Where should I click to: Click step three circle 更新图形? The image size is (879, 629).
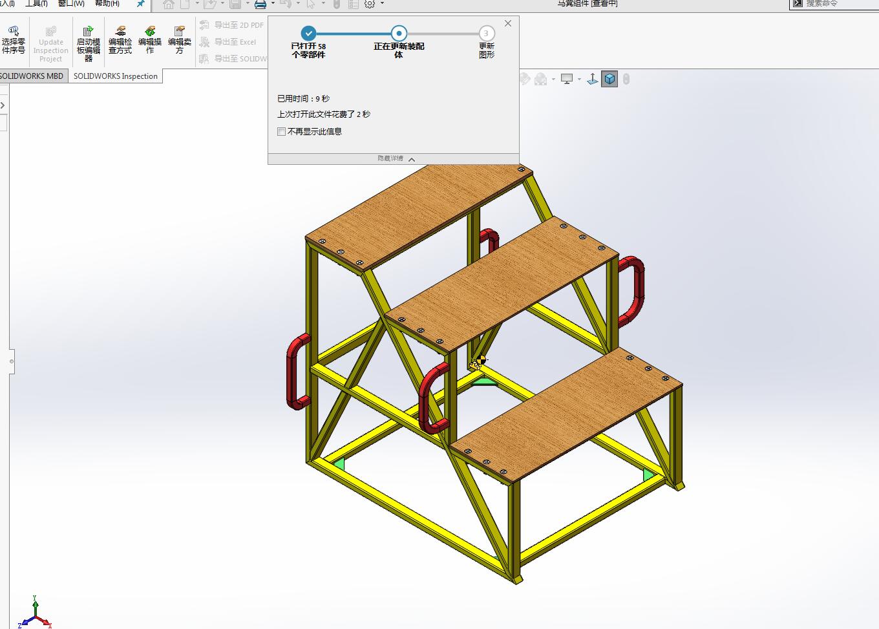[487, 33]
